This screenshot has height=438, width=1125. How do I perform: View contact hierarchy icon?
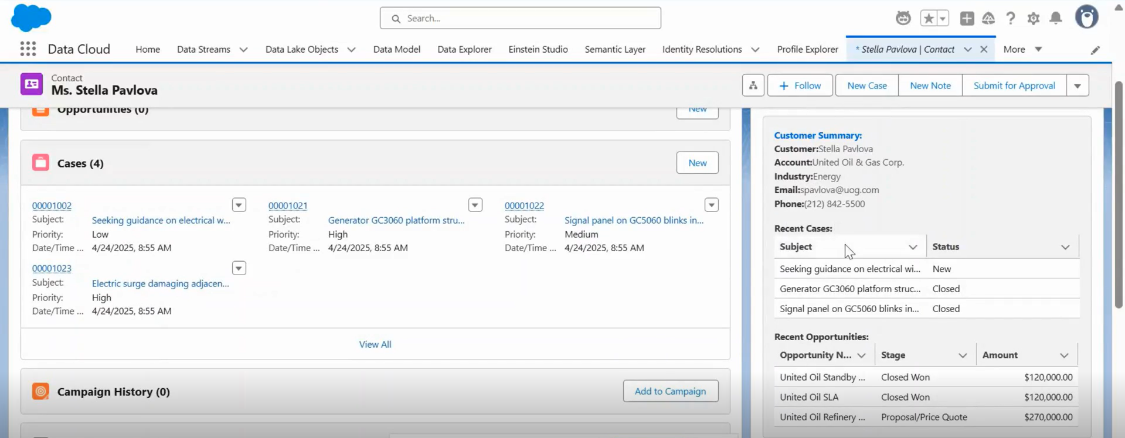pyautogui.click(x=753, y=85)
